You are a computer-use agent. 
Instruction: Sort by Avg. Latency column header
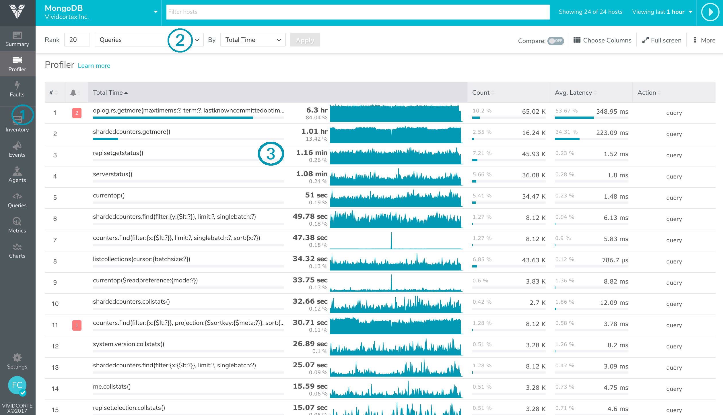click(x=573, y=92)
